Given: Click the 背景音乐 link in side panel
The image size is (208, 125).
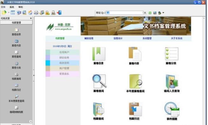Looking at the screenshot, I should pos(64,74).
